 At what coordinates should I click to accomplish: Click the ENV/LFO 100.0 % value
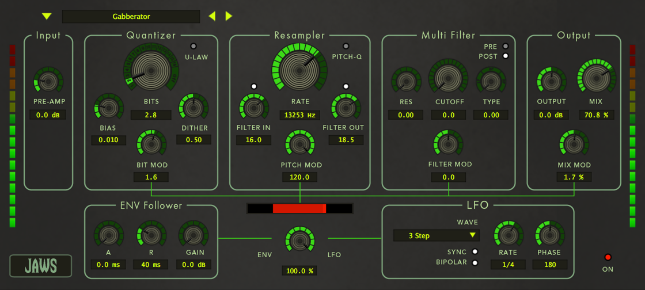tap(300, 270)
